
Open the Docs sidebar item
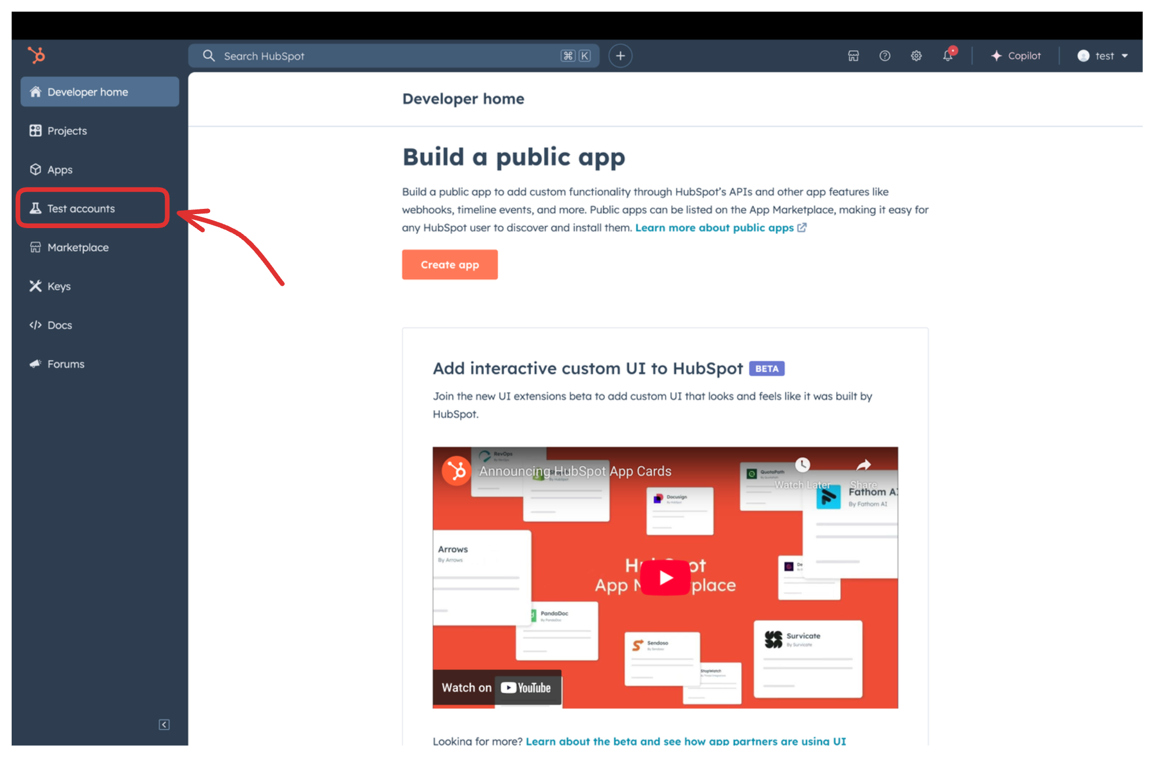pos(59,325)
